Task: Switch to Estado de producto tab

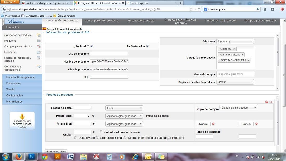Action: [x=141, y=21]
